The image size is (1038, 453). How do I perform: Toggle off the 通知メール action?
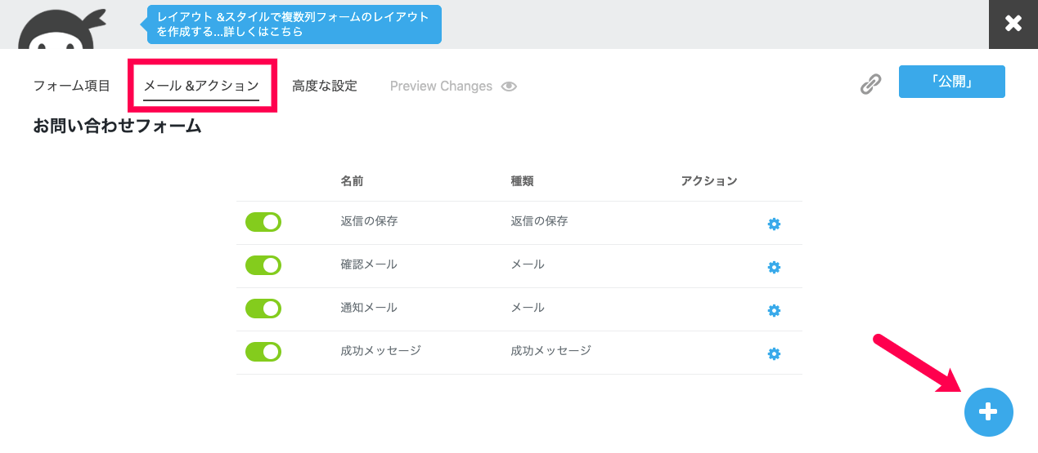click(263, 309)
